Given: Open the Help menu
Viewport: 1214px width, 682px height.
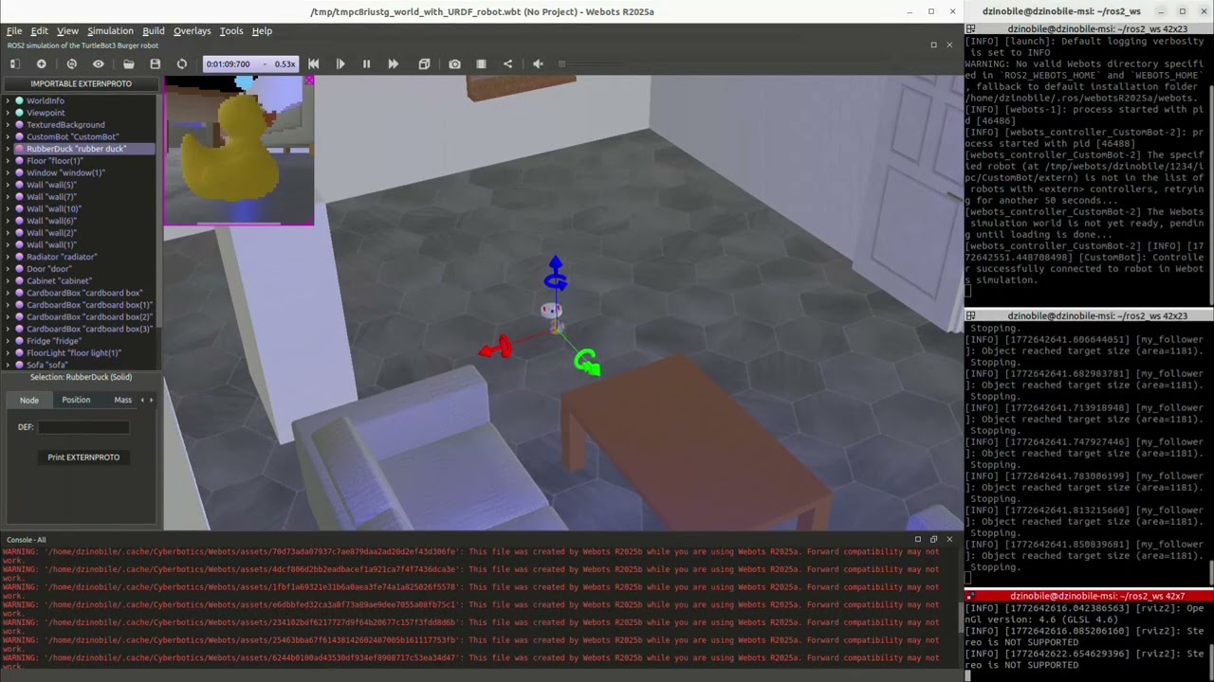Looking at the screenshot, I should point(262,30).
